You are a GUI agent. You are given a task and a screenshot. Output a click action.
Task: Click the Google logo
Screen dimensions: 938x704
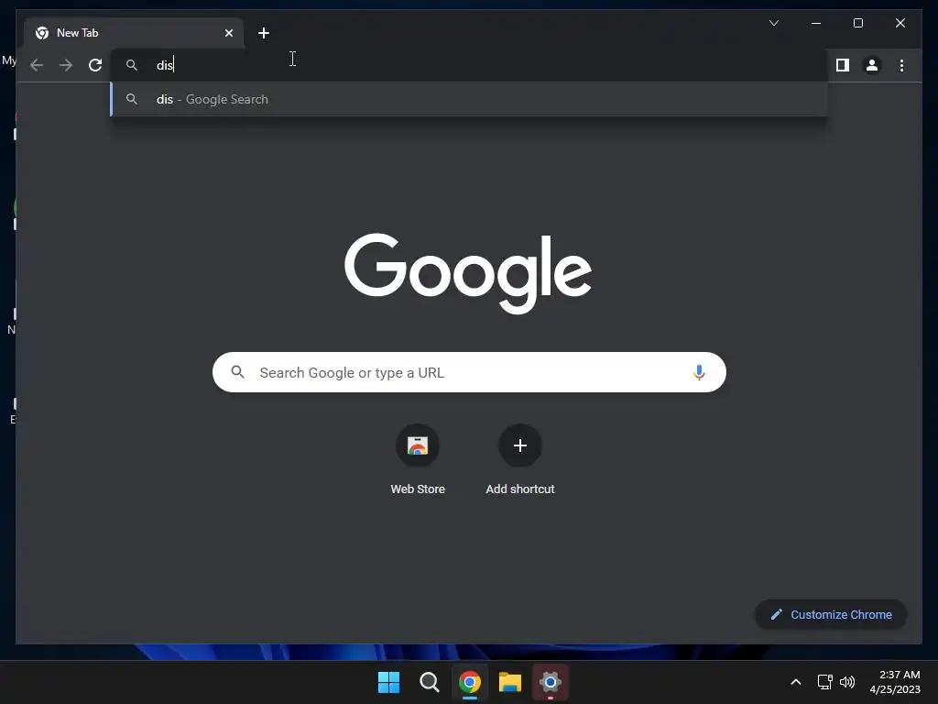(468, 273)
